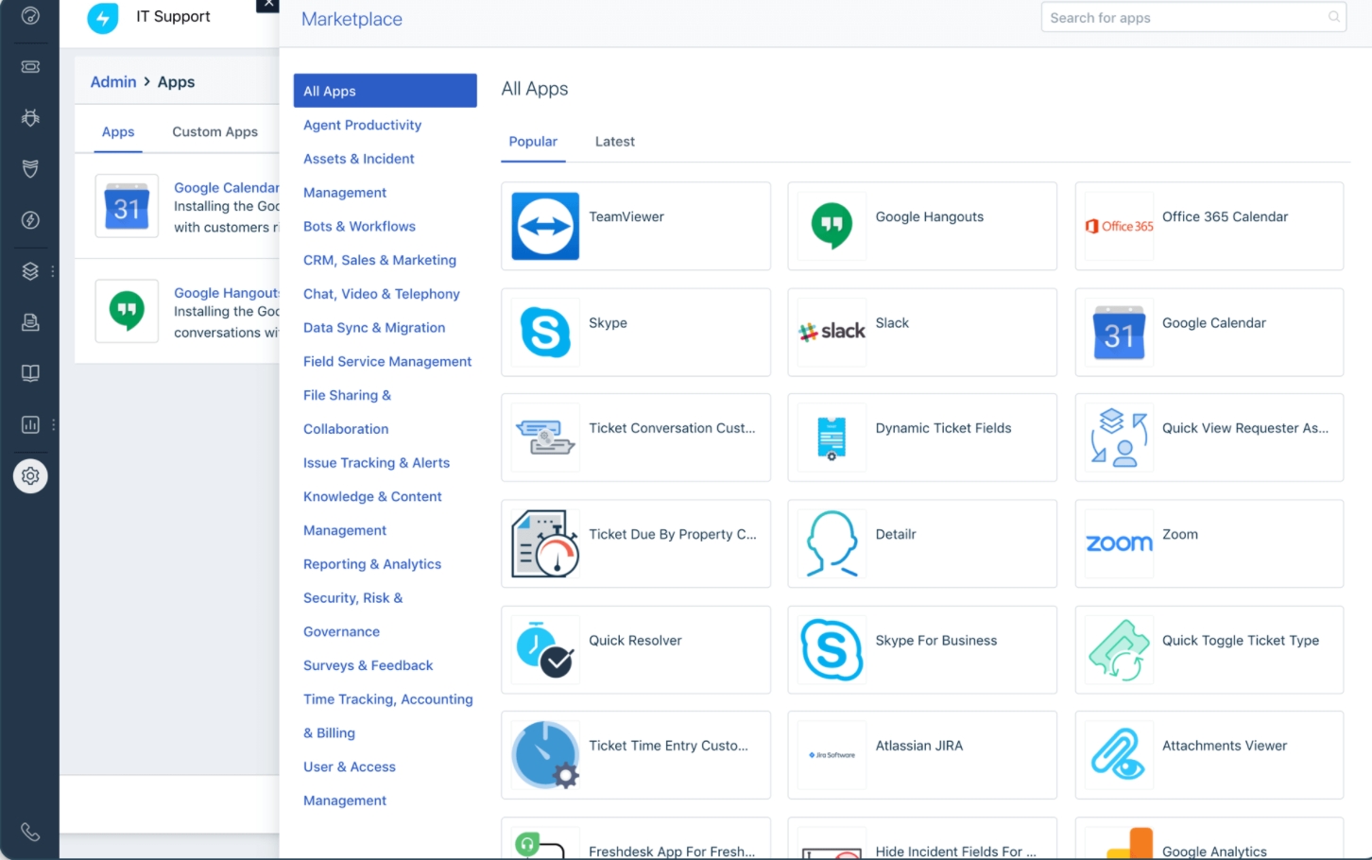The width and height of the screenshot is (1372, 860).
Task: Open the Data Sync & Migration category
Action: [x=374, y=328]
